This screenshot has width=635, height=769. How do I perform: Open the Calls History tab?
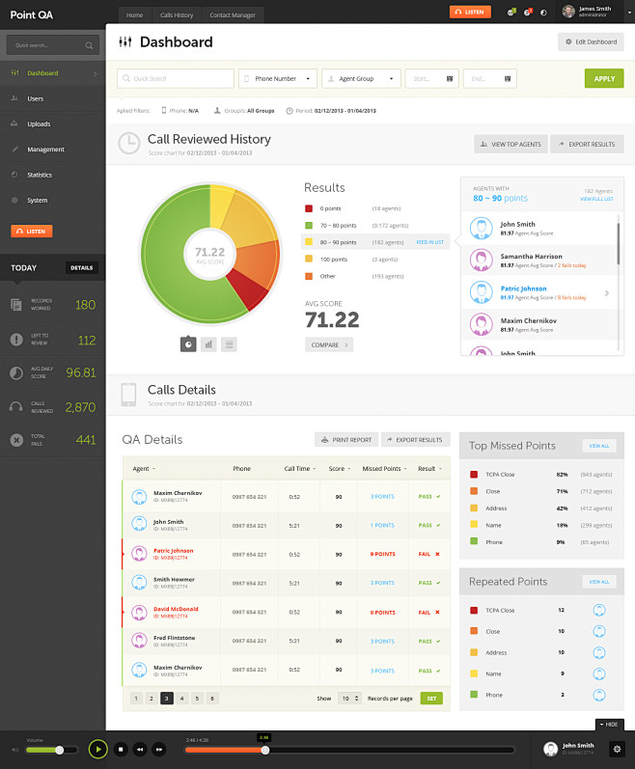[x=177, y=15]
